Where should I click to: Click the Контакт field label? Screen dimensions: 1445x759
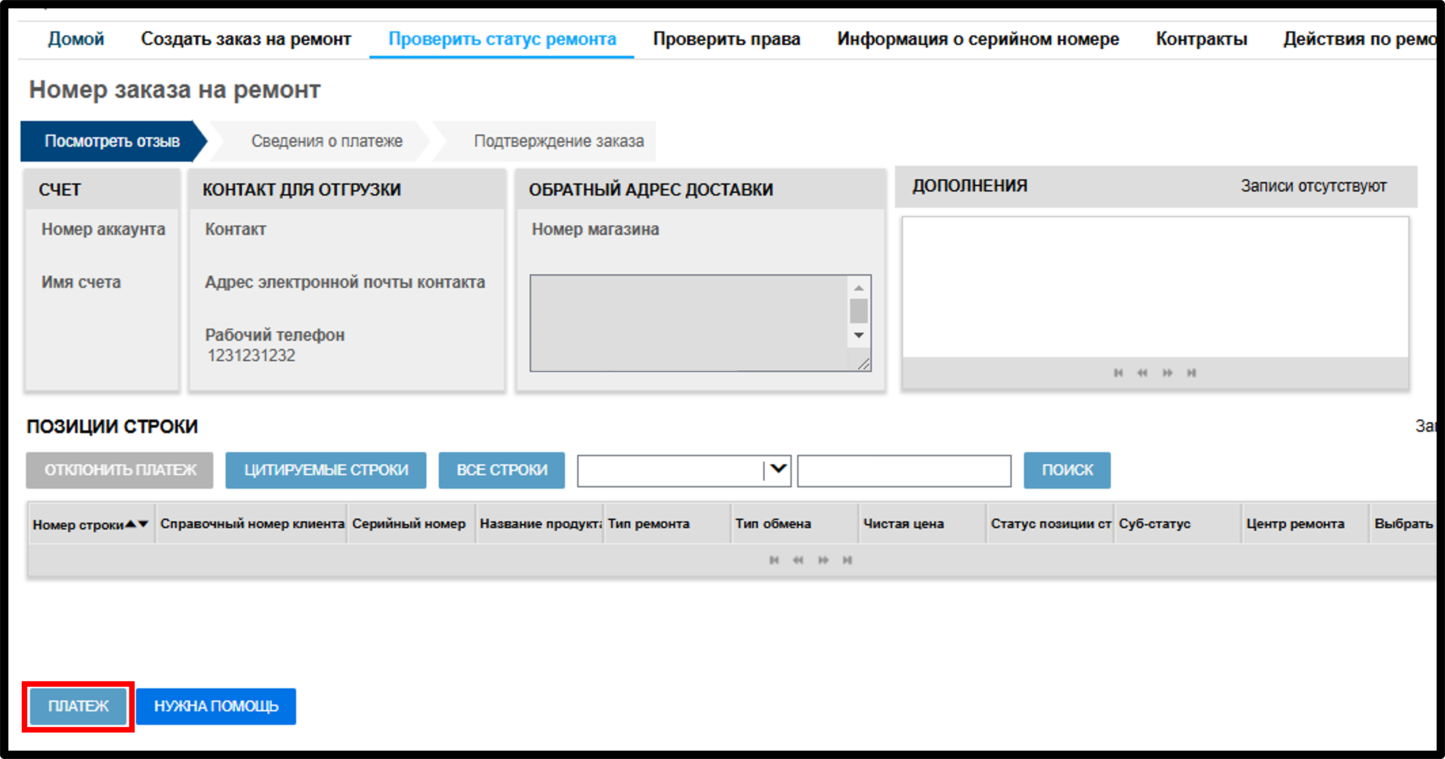point(236,229)
